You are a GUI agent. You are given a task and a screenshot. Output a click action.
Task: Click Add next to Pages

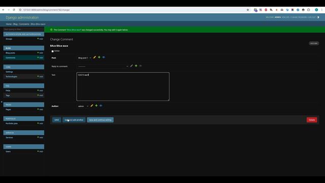40,110
